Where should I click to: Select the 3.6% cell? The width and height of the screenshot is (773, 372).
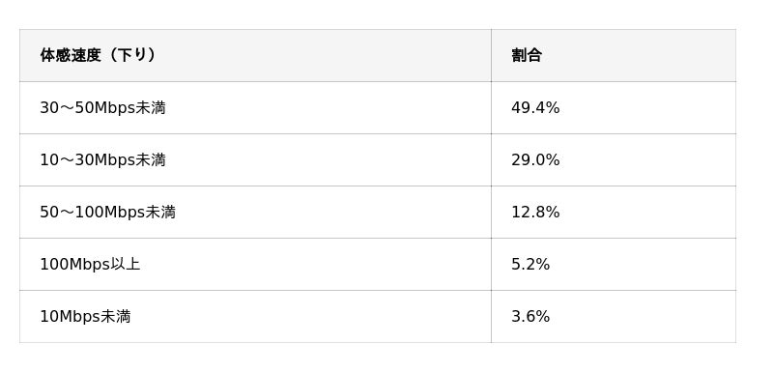tap(614, 316)
